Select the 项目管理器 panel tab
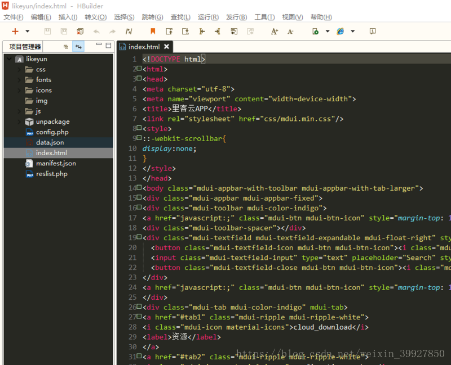 tap(25, 47)
